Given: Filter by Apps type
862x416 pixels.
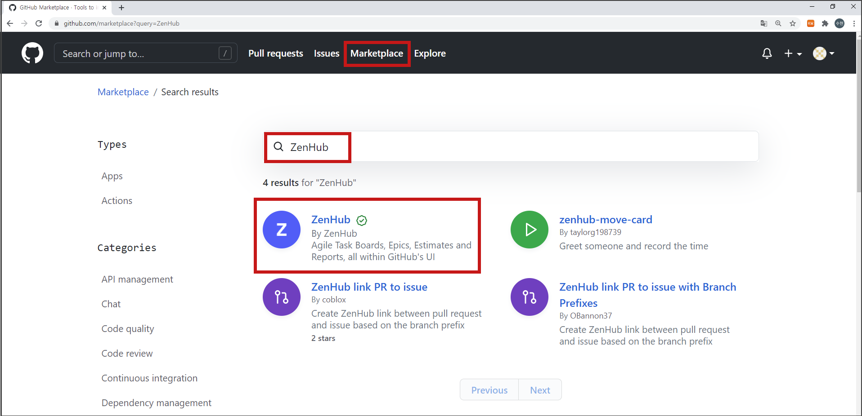Looking at the screenshot, I should [112, 176].
